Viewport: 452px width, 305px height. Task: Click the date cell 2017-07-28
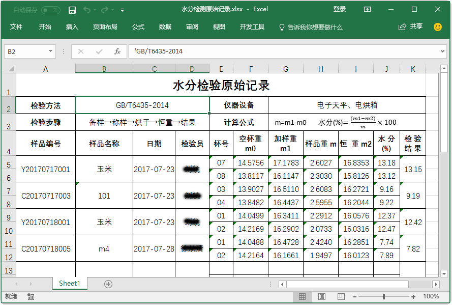[154, 248]
